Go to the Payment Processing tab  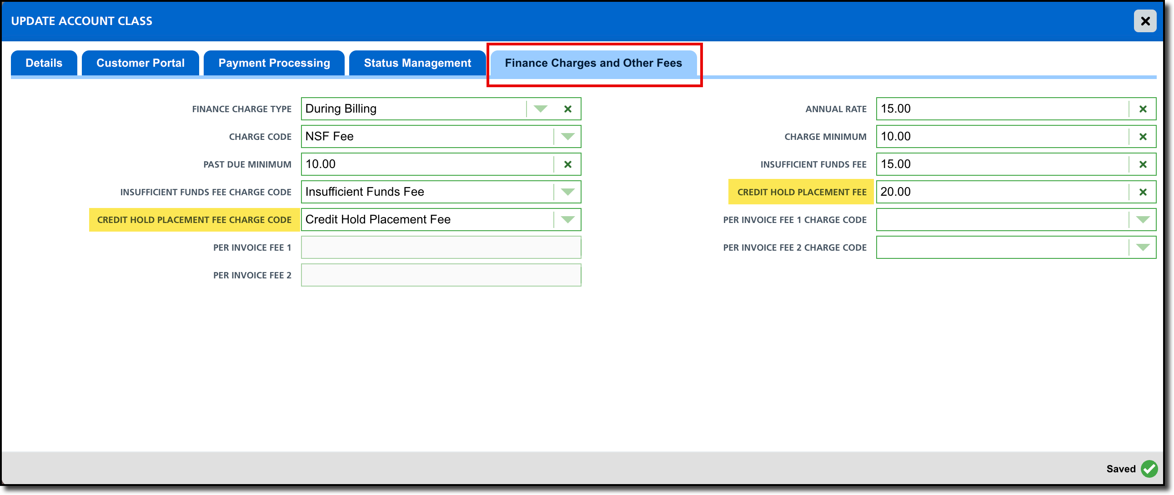point(274,63)
